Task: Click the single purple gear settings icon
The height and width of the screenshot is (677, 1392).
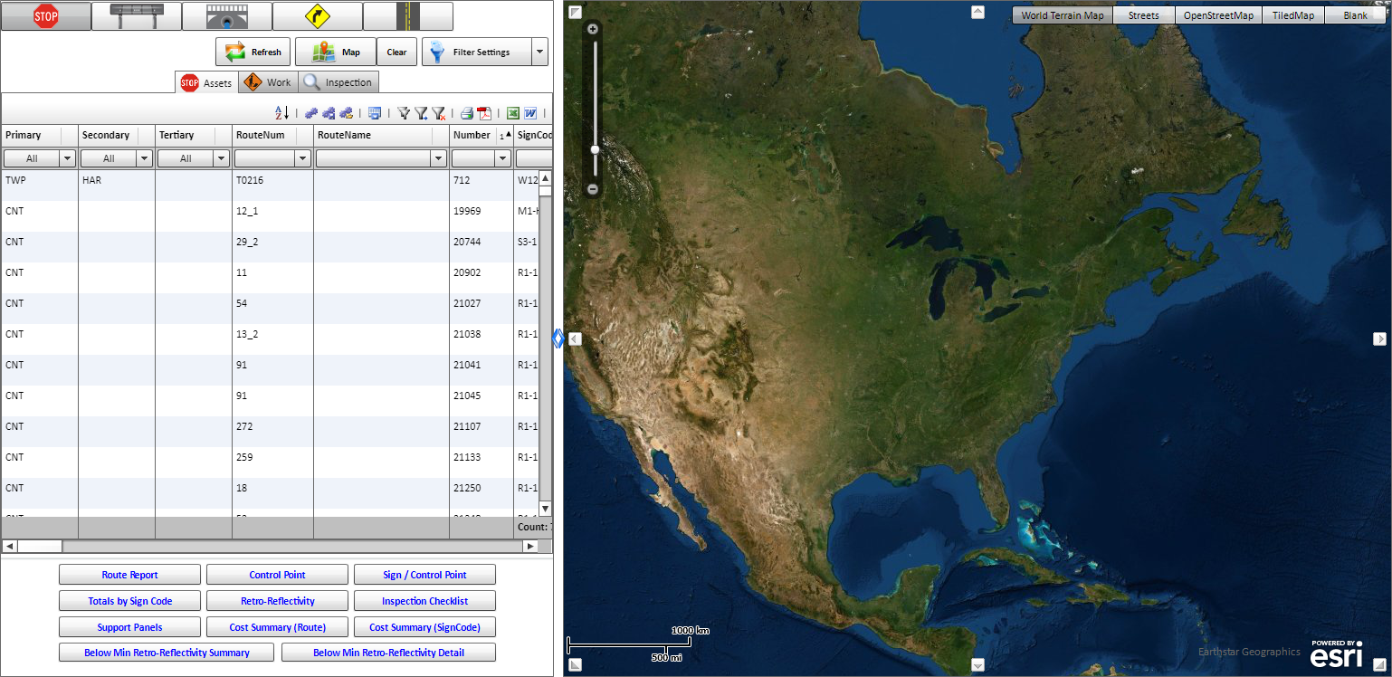Action: tap(311, 113)
